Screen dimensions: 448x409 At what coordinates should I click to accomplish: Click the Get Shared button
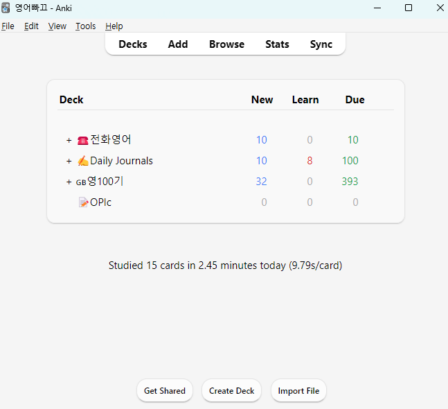[x=165, y=391]
